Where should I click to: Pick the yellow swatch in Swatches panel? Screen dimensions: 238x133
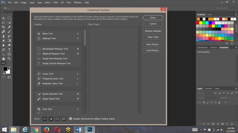pos(201,23)
